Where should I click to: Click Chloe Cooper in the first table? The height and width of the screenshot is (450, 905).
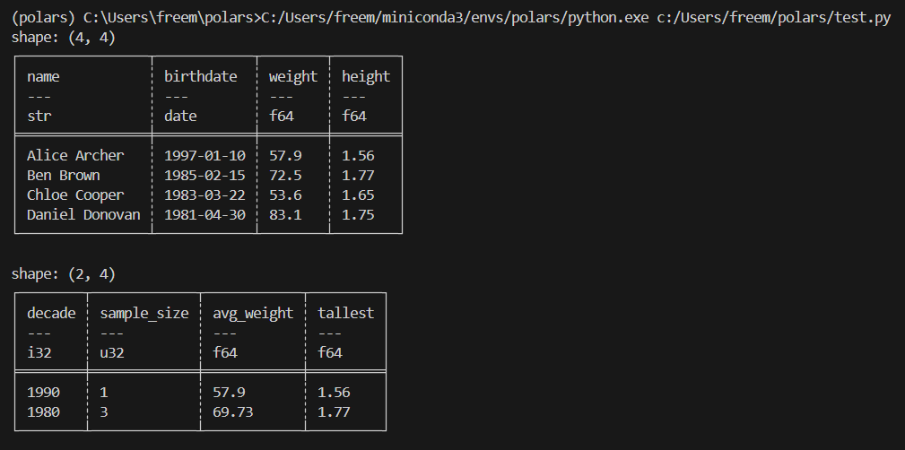(x=75, y=195)
